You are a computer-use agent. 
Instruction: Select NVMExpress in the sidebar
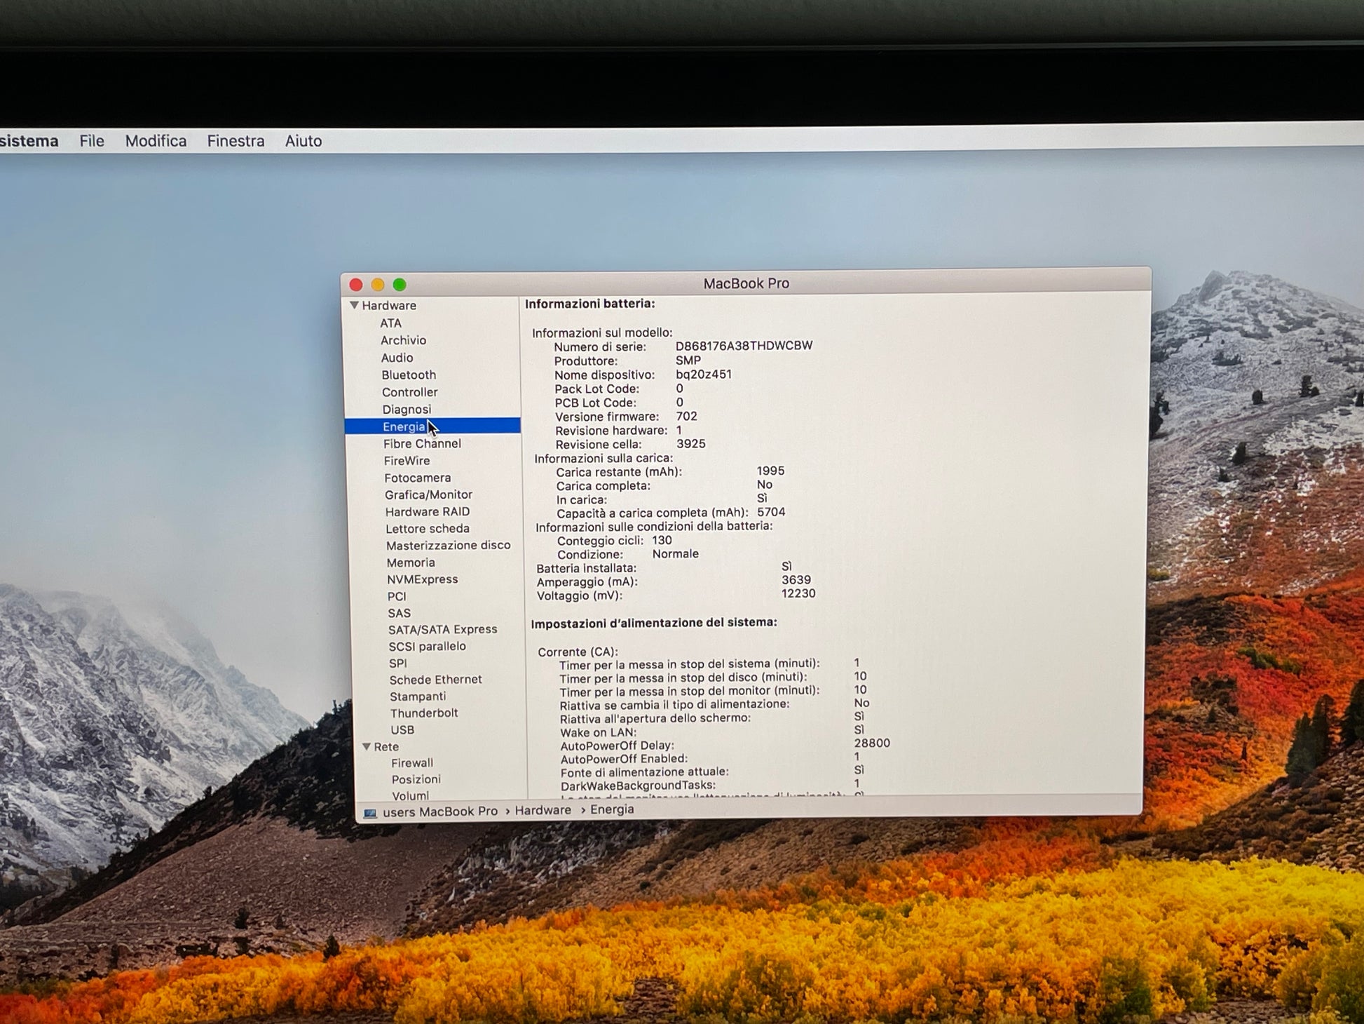click(422, 579)
